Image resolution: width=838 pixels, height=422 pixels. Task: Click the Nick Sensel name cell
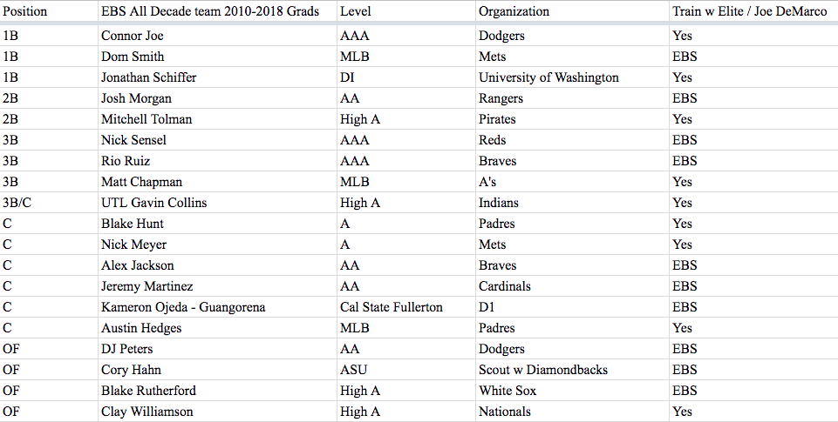(x=217, y=140)
